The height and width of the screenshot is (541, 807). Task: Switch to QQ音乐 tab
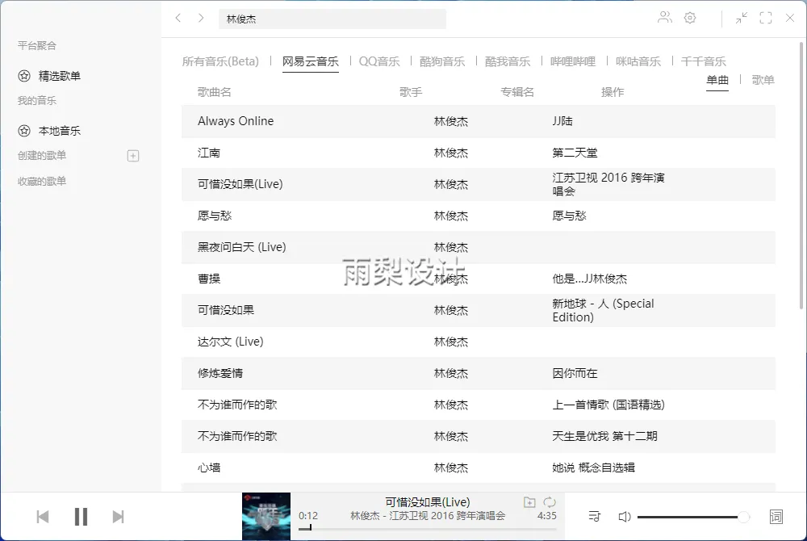379,61
